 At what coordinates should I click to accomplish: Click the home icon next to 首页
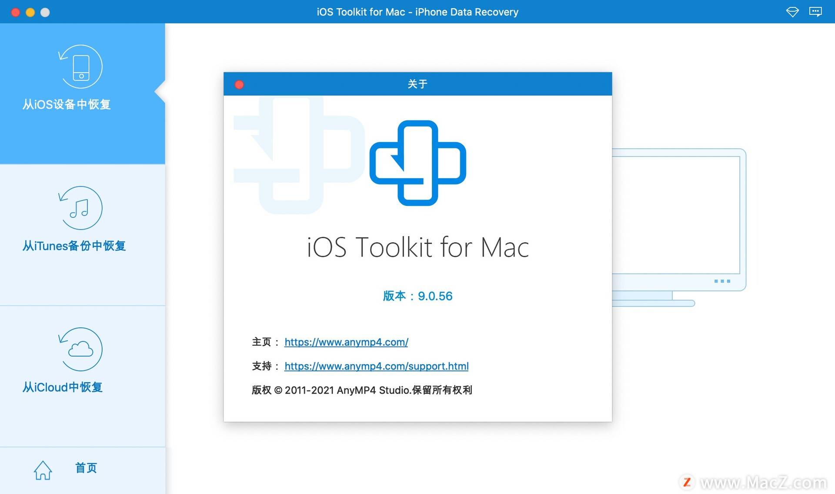pos(42,470)
